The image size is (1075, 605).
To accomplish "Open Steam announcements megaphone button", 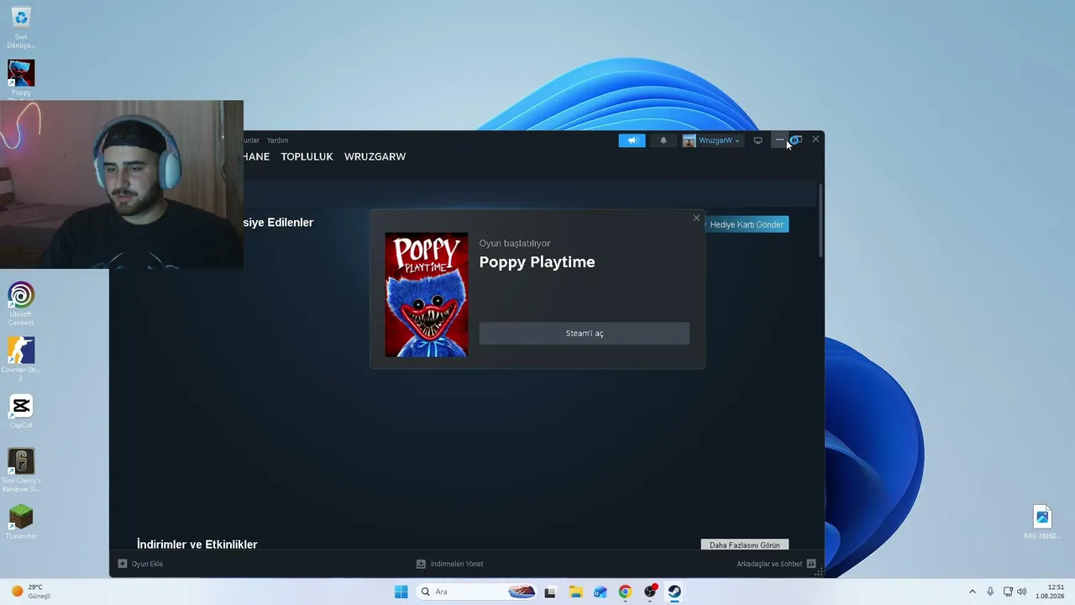I will coord(632,140).
